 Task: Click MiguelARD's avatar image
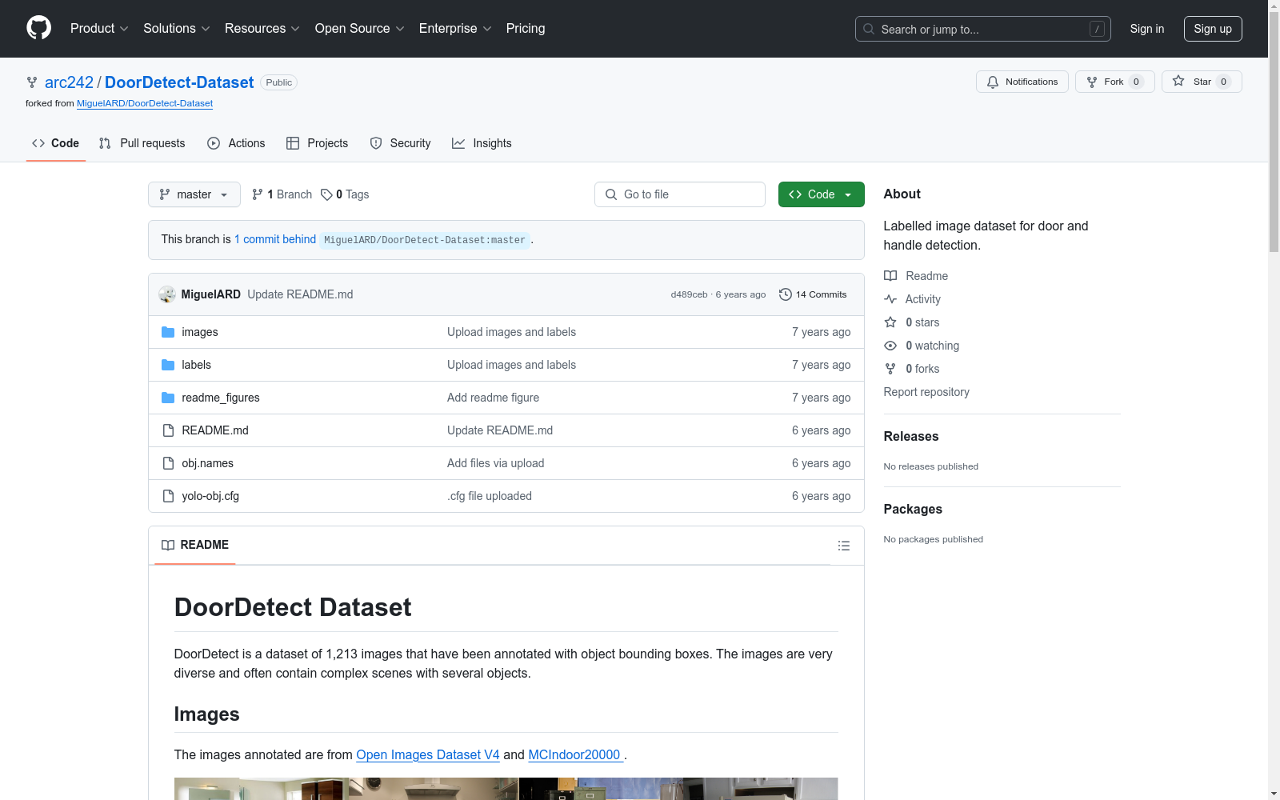[x=167, y=294]
